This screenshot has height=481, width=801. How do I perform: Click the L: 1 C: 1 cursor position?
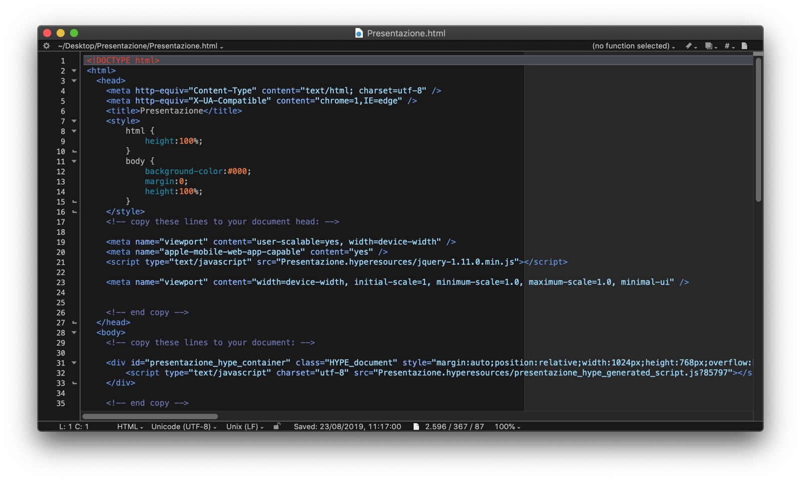(74, 426)
